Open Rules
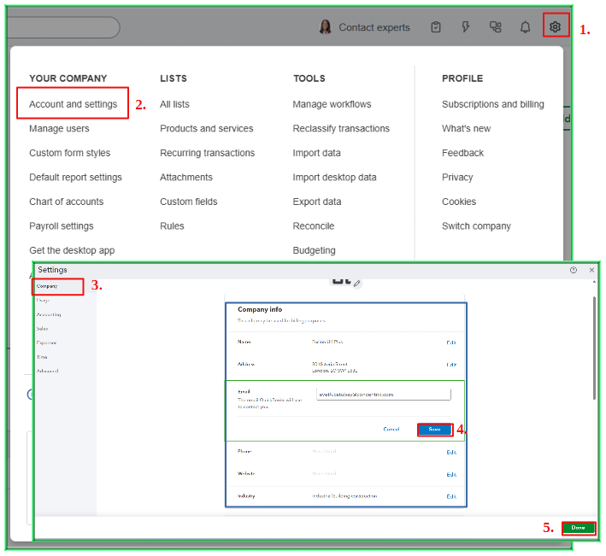 [x=172, y=225]
